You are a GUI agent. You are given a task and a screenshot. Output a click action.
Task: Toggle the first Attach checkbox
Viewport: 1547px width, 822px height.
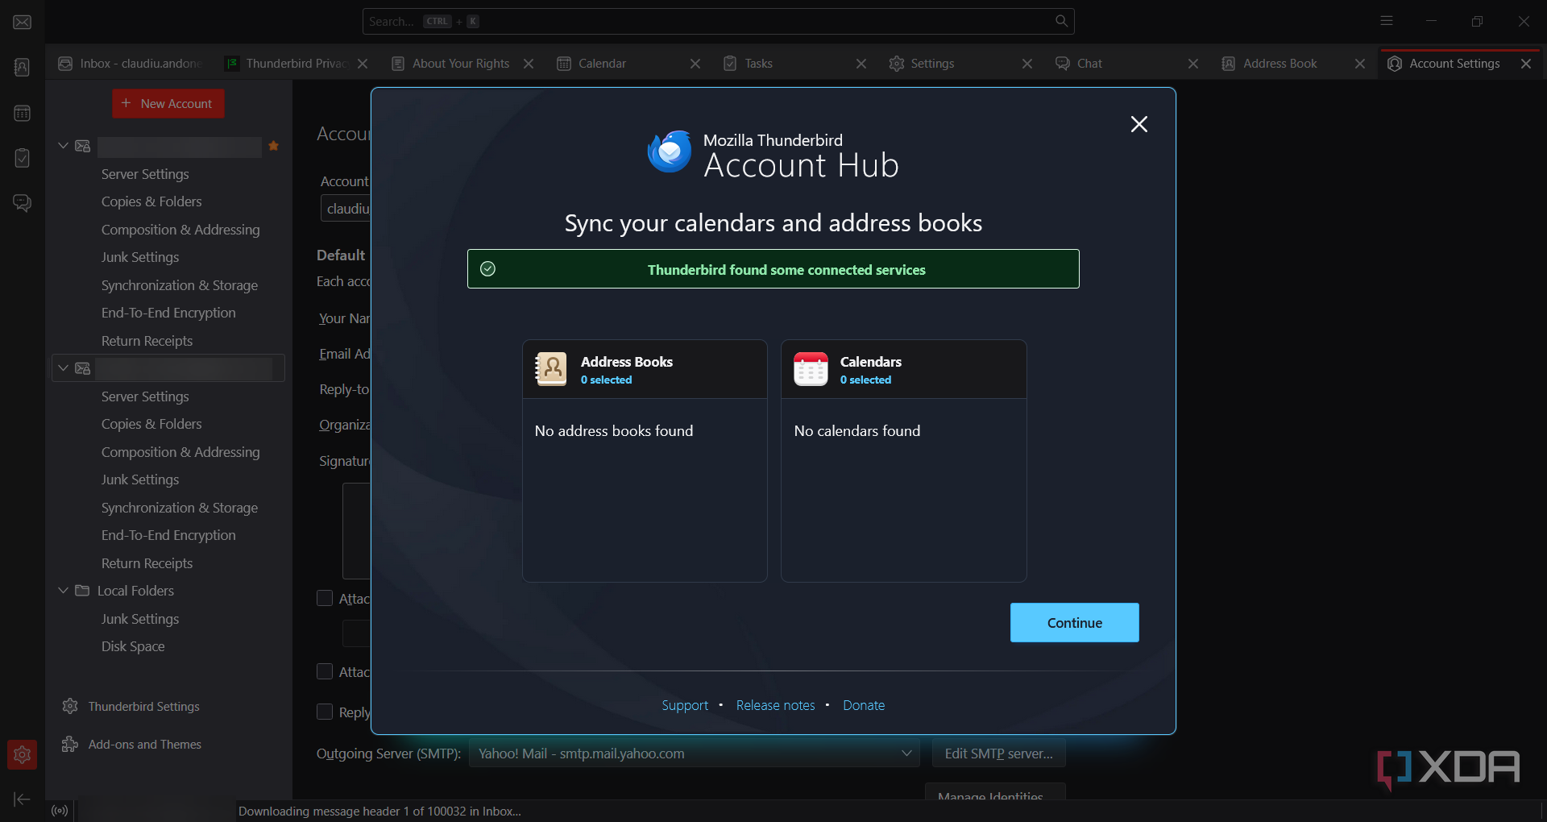(x=325, y=598)
